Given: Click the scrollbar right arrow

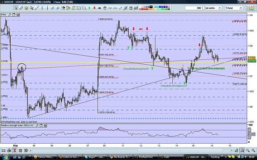Looking at the screenshot, I should pos(232,150).
